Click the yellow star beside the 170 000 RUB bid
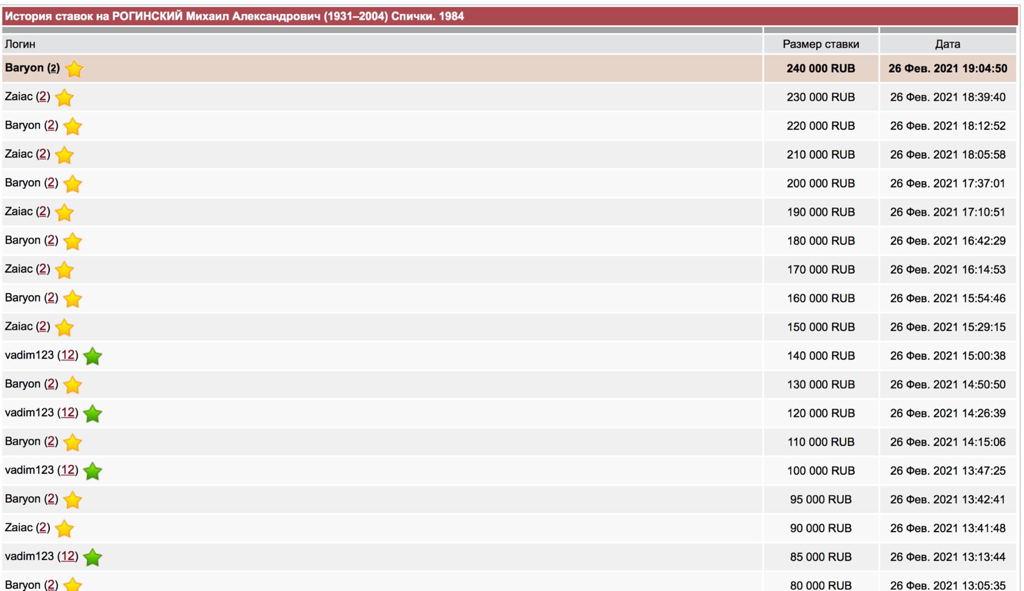 64,270
